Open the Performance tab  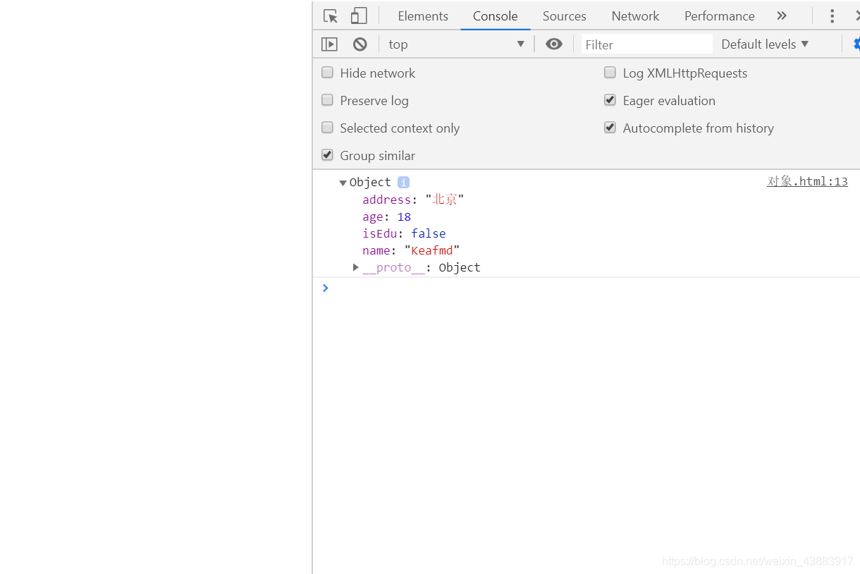(719, 16)
